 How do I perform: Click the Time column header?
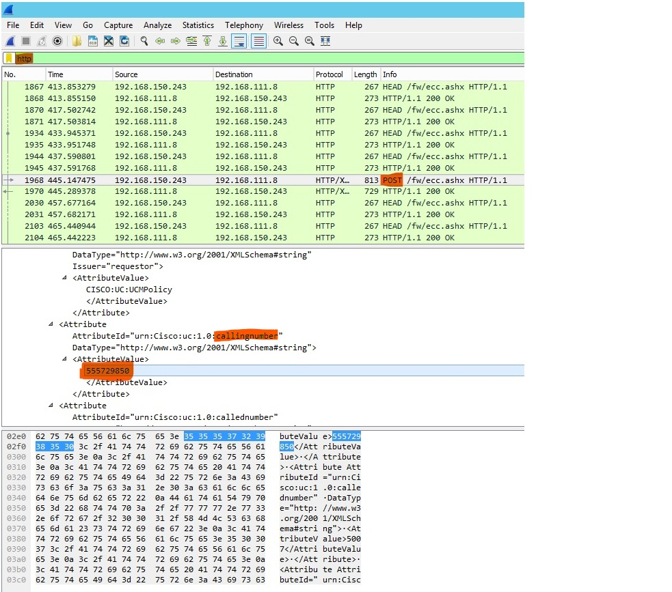coord(55,74)
